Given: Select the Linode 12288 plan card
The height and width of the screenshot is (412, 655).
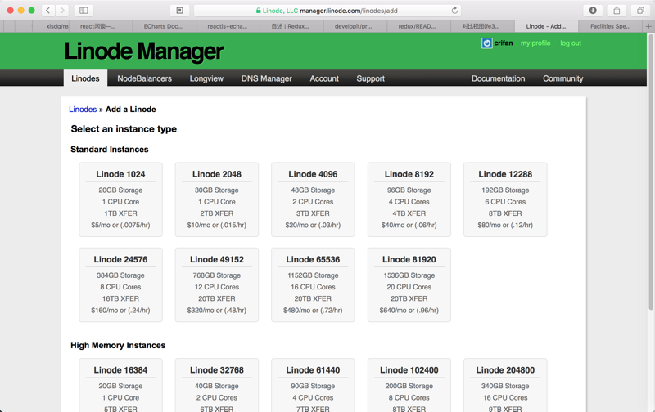Looking at the screenshot, I should point(505,199).
